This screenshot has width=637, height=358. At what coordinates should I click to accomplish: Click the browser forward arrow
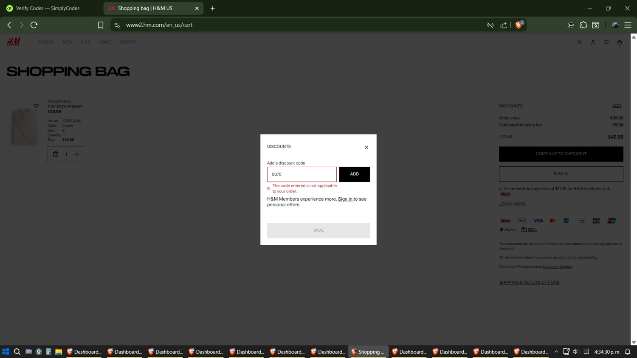(x=22, y=25)
